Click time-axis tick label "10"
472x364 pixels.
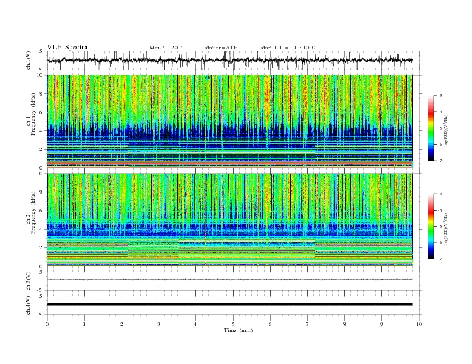pos(419,324)
